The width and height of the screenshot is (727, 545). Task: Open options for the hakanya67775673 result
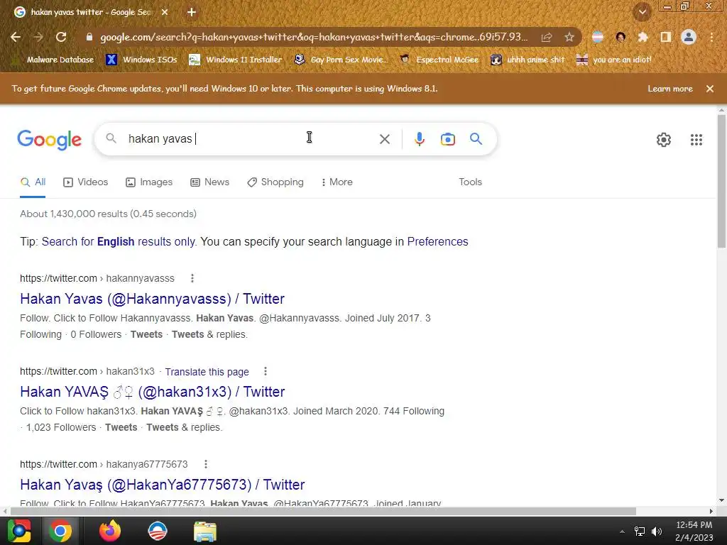tap(205, 464)
